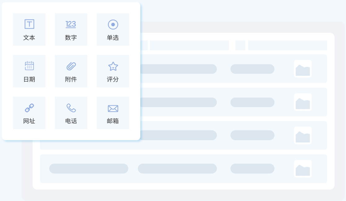Click the first cell placeholder in the last row
Image resolution: width=346 pixels, height=201 pixels.
click(x=89, y=169)
